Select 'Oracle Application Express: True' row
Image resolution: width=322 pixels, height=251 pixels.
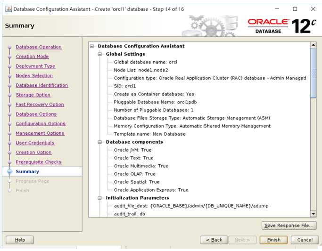tap(151, 190)
